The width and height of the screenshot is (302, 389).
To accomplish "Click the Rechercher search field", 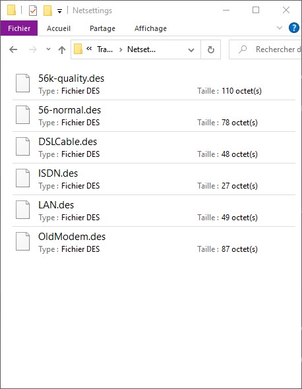I will (x=265, y=49).
